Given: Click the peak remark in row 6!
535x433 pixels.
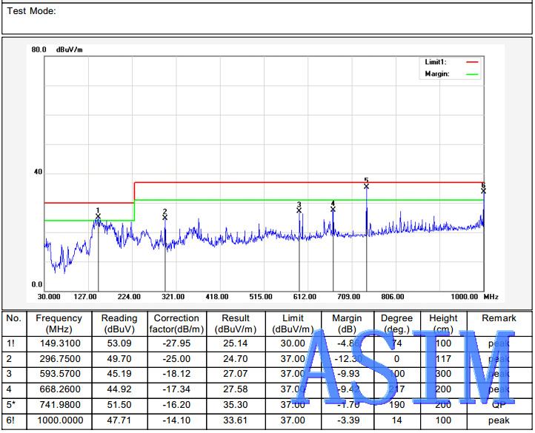Looking at the screenshot, I should click(499, 420).
